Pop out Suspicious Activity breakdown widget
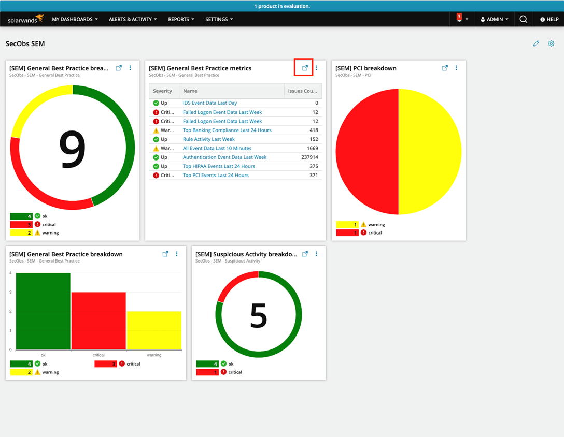Image resolution: width=564 pixels, height=437 pixels. [305, 254]
